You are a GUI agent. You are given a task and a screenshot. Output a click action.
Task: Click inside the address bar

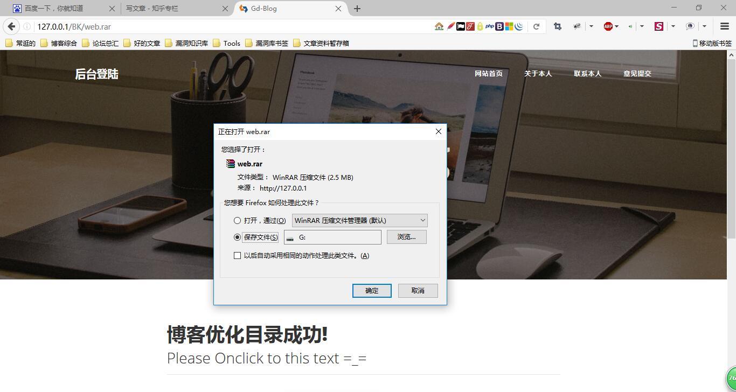[162, 26]
